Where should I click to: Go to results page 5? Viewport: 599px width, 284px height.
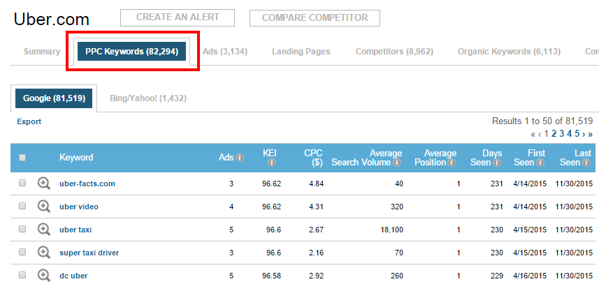577,134
